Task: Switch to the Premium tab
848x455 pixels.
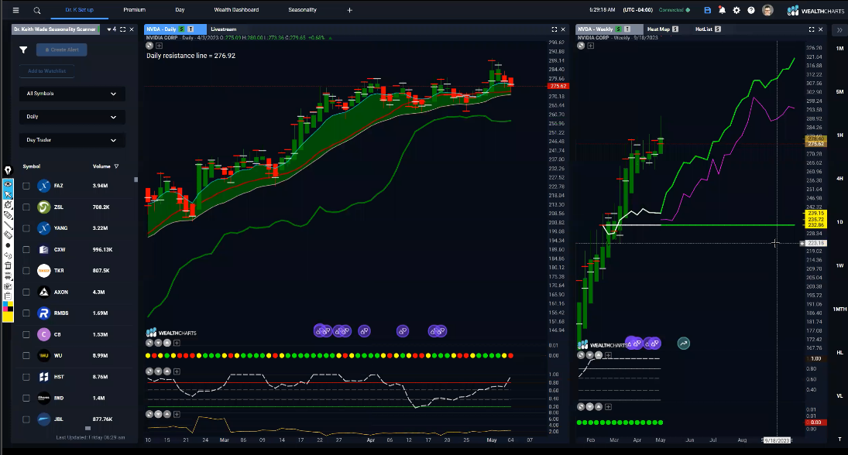Action: click(x=134, y=10)
